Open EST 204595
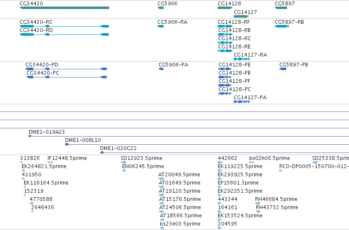The height and width of the screenshot is (230, 349). pos(228,224)
